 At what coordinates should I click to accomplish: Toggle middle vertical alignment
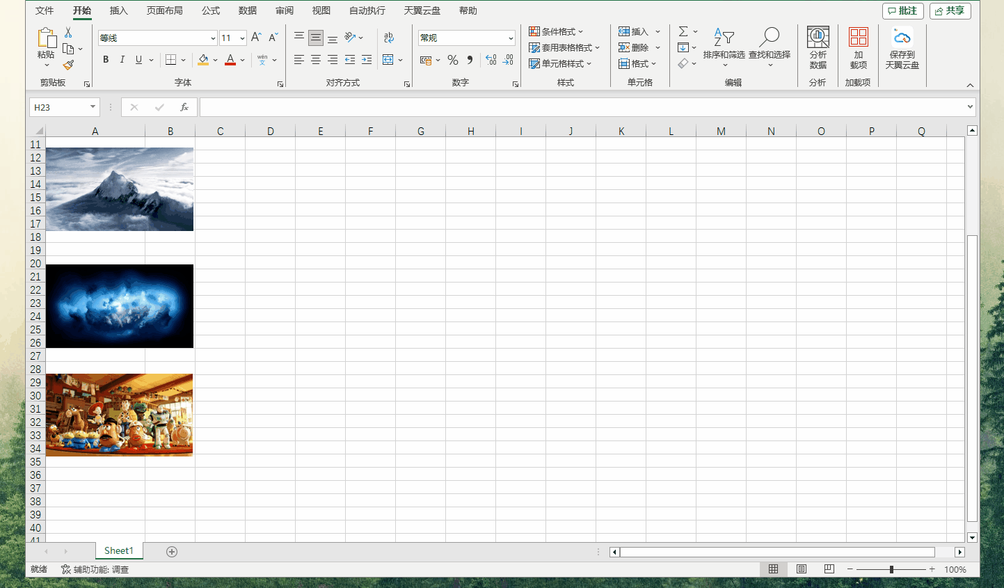click(x=316, y=38)
